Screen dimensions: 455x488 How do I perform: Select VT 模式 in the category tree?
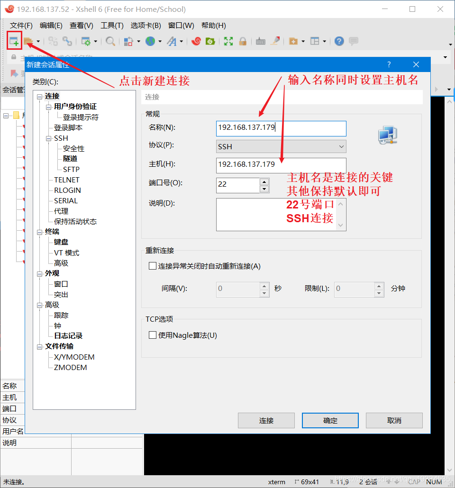(67, 253)
